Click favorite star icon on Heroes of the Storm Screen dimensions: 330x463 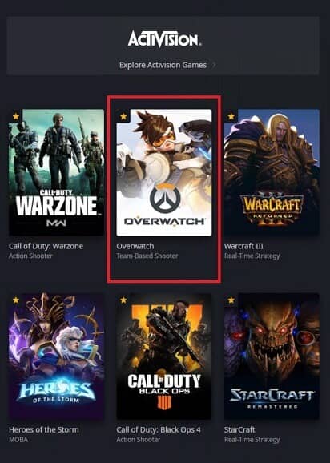[16, 300]
